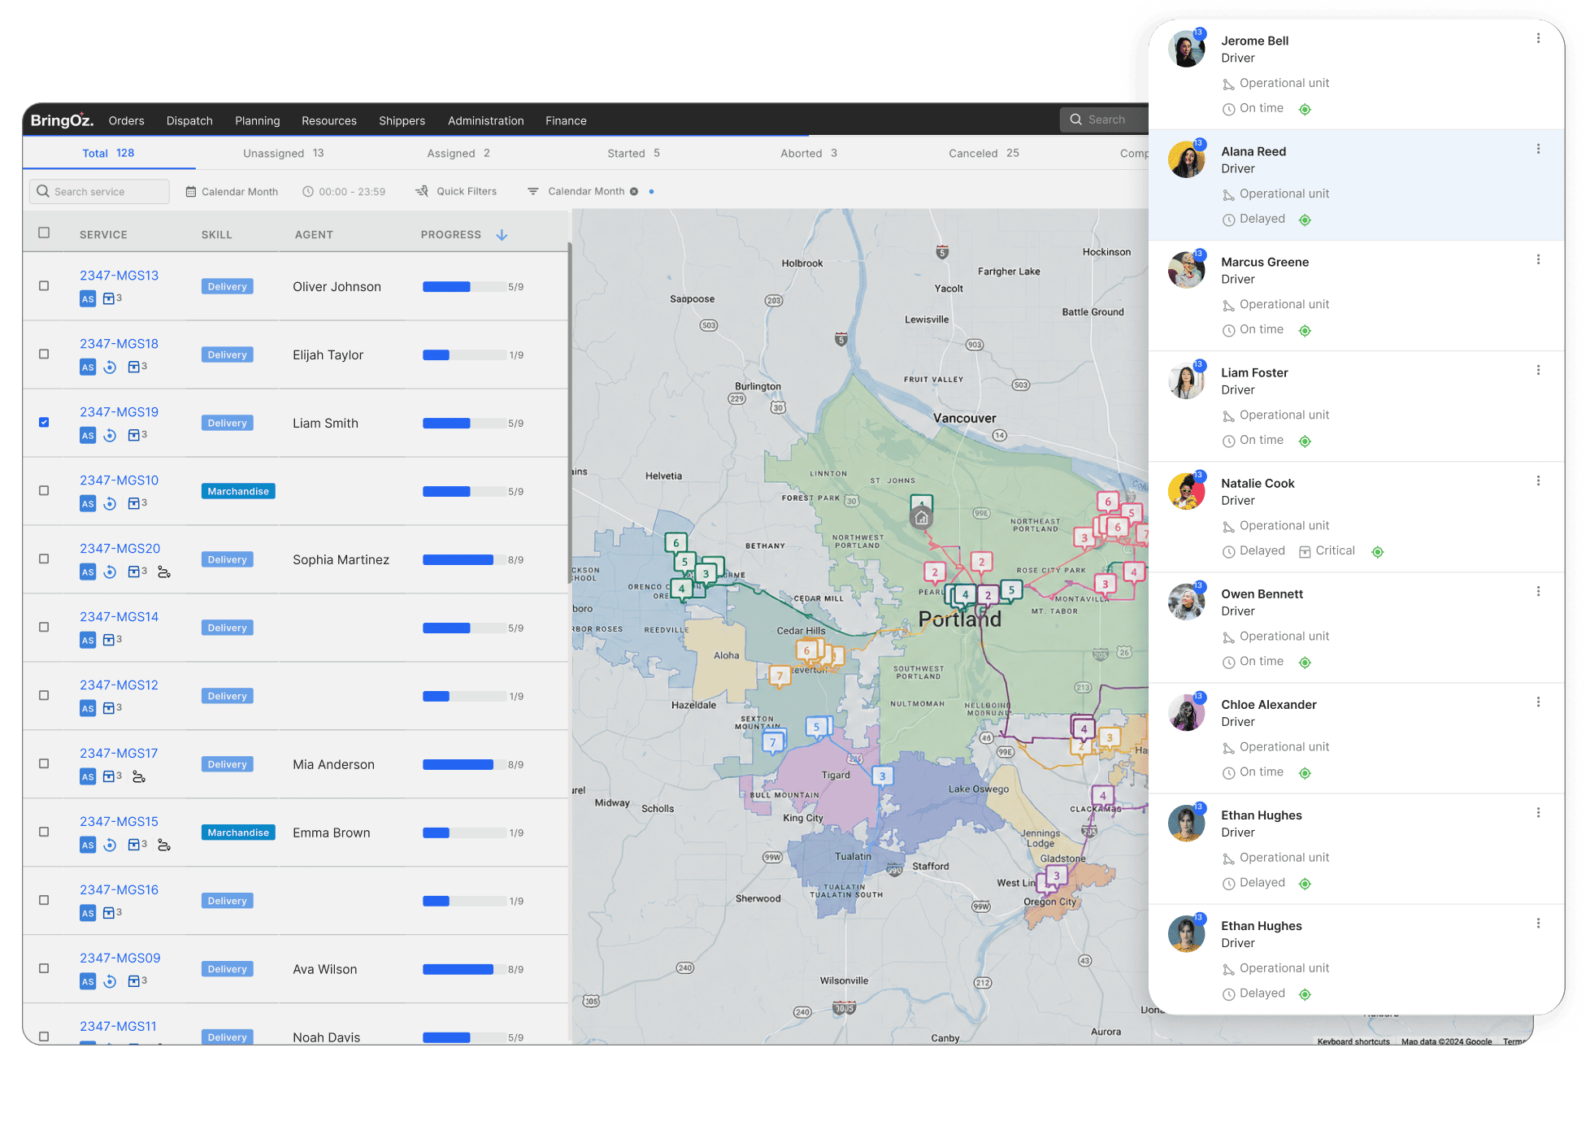Click the Search service input field
Image resolution: width=1590 pixels, height=1139 pixels.
coord(99,191)
